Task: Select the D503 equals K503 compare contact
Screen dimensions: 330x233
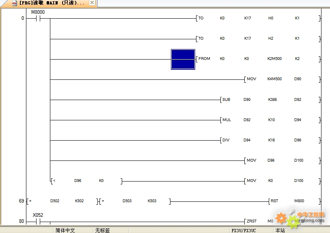Action: pyautogui.click(x=135, y=201)
